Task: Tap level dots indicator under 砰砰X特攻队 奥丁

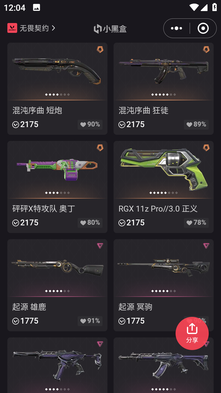Action: click(57, 193)
